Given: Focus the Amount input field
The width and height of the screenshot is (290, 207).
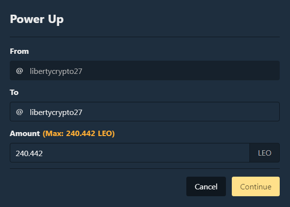Looking at the screenshot, I should (x=130, y=153).
